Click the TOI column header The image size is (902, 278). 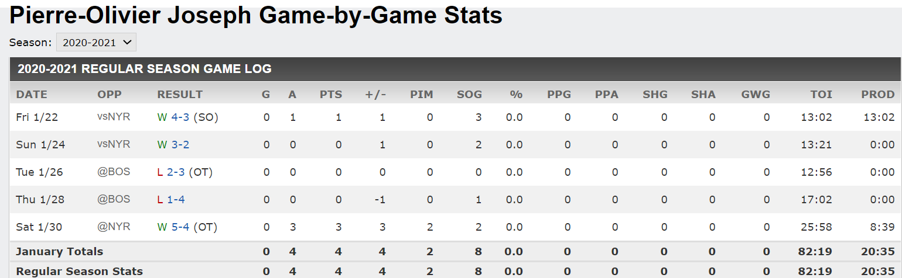[x=821, y=95]
